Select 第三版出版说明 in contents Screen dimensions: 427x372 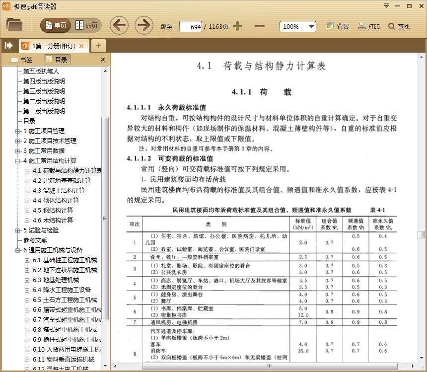click(44, 91)
